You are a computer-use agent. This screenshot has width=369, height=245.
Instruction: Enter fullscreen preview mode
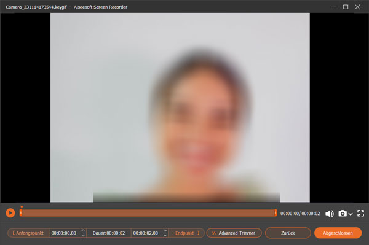360,213
